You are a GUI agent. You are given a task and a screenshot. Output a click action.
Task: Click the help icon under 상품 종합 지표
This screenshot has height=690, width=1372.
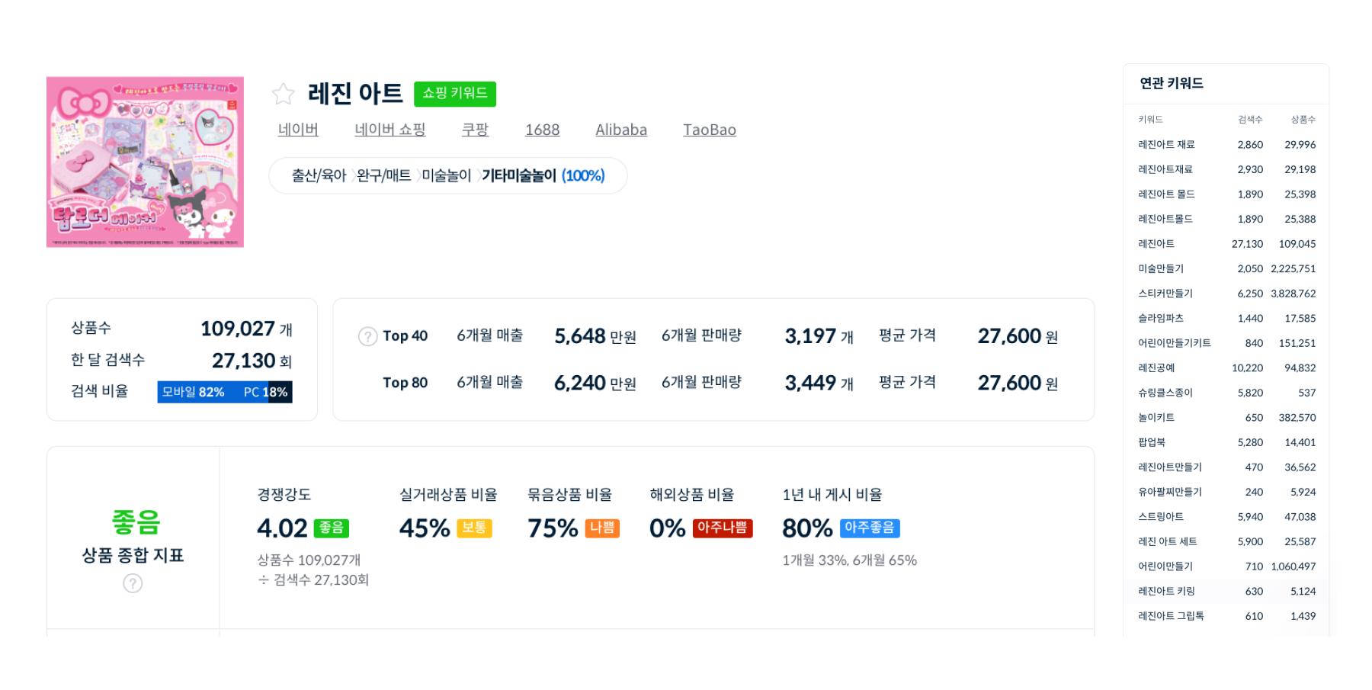pyautogui.click(x=133, y=583)
